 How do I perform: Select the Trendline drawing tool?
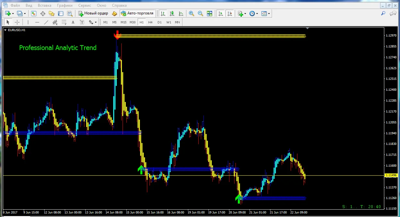46,22
